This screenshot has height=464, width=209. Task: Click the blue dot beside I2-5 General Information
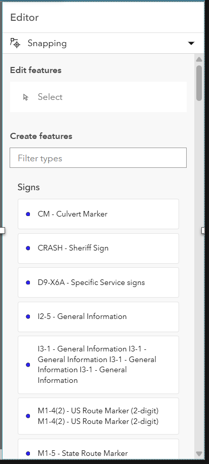[x=28, y=316]
